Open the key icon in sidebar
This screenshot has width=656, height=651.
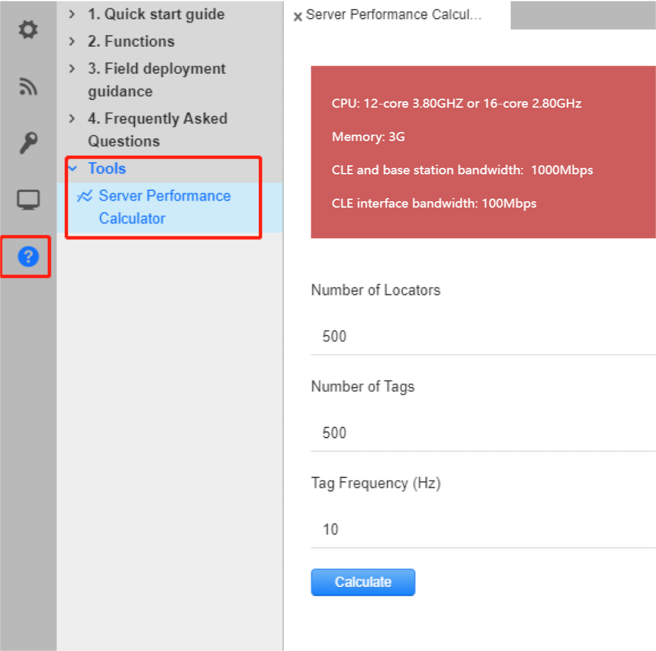28,143
